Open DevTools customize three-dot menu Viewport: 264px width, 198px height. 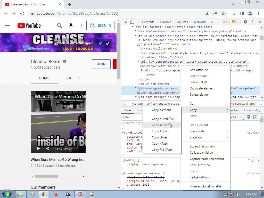[253, 22]
